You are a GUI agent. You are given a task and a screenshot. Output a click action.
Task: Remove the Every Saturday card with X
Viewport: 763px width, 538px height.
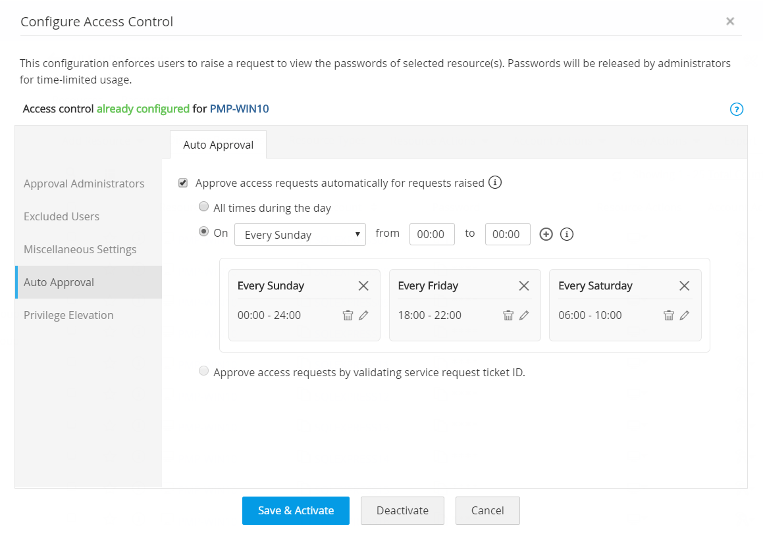[x=685, y=285]
